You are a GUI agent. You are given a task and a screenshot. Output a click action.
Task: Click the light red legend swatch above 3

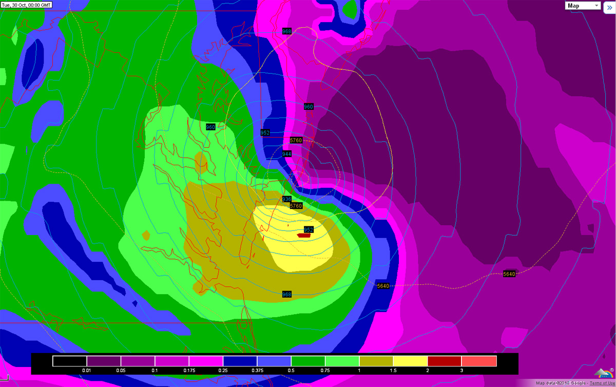479,361
